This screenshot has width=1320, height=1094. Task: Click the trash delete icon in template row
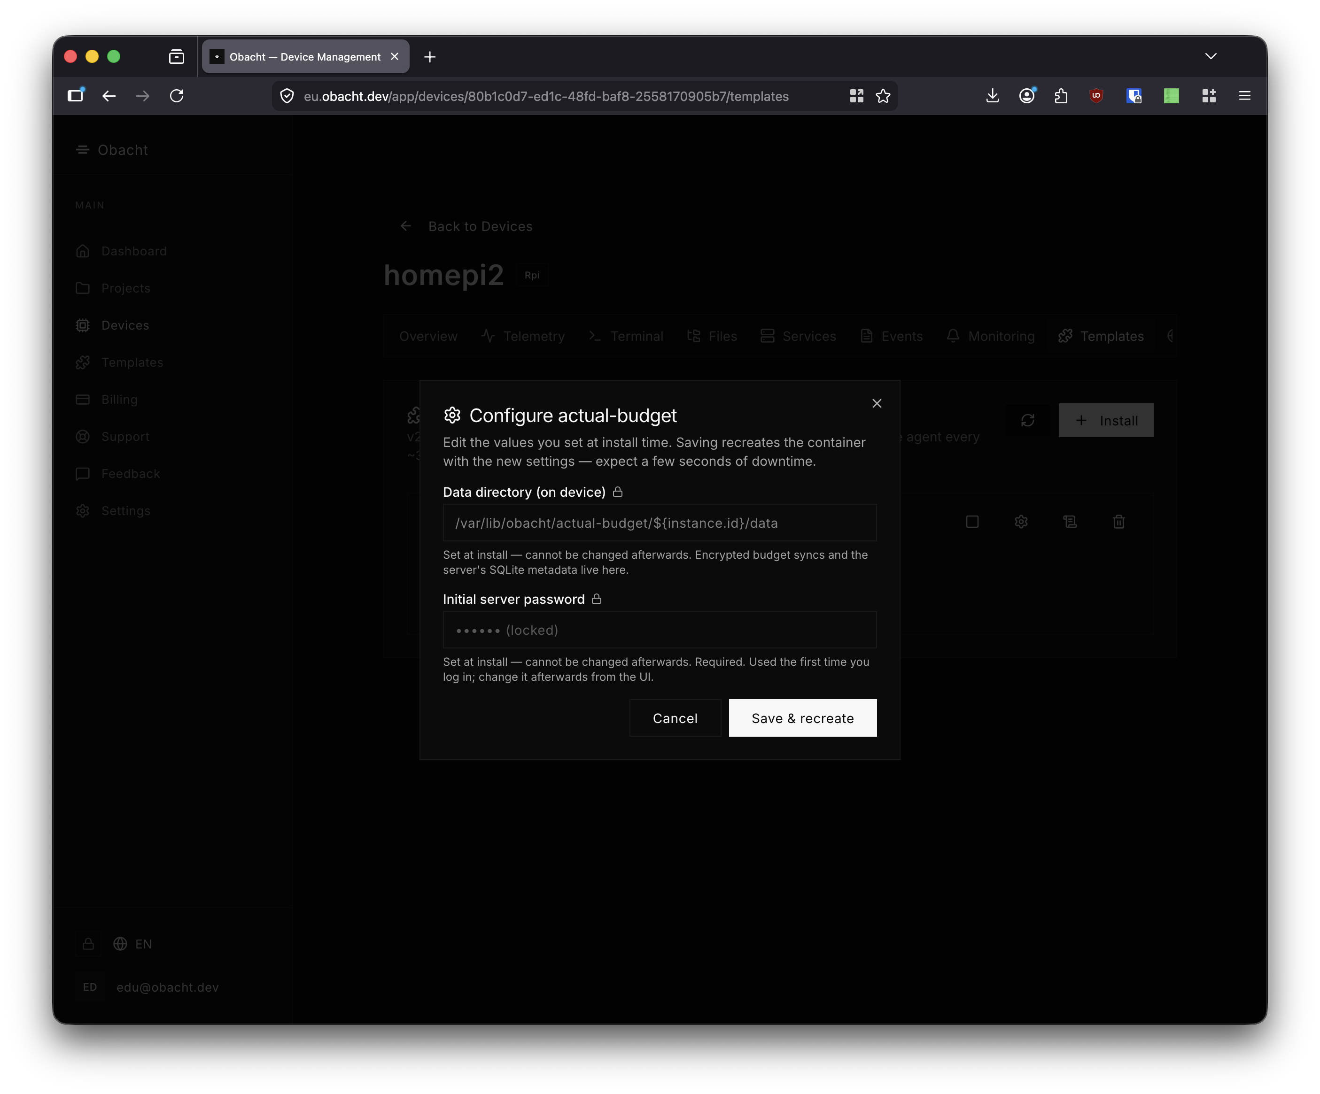point(1119,522)
